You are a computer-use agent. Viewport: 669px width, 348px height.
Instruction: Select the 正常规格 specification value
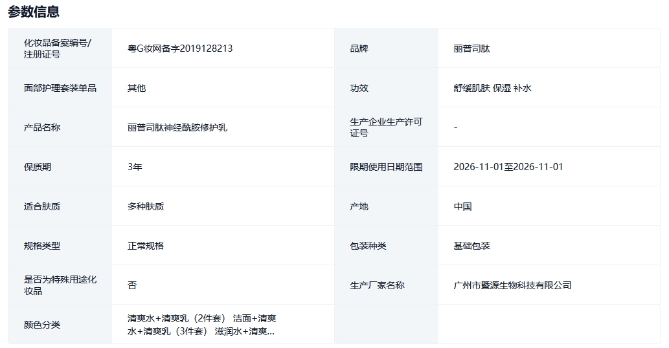[x=146, y=246]
